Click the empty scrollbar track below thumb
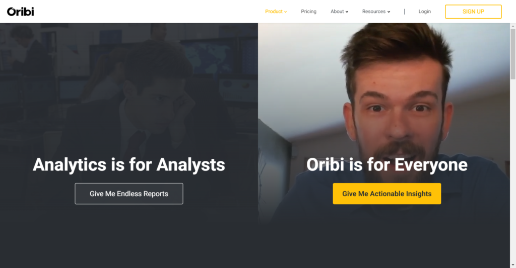516x268 pixels. [512, 171]
